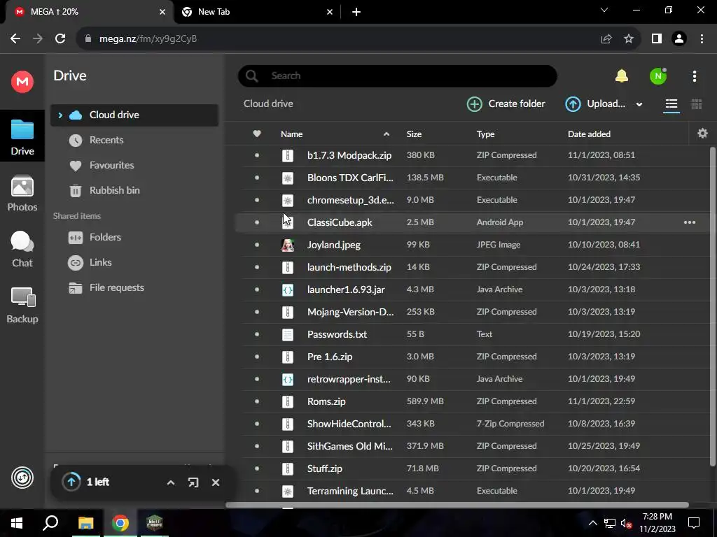Reload the page
717x537 pixels.
[60, 39]
